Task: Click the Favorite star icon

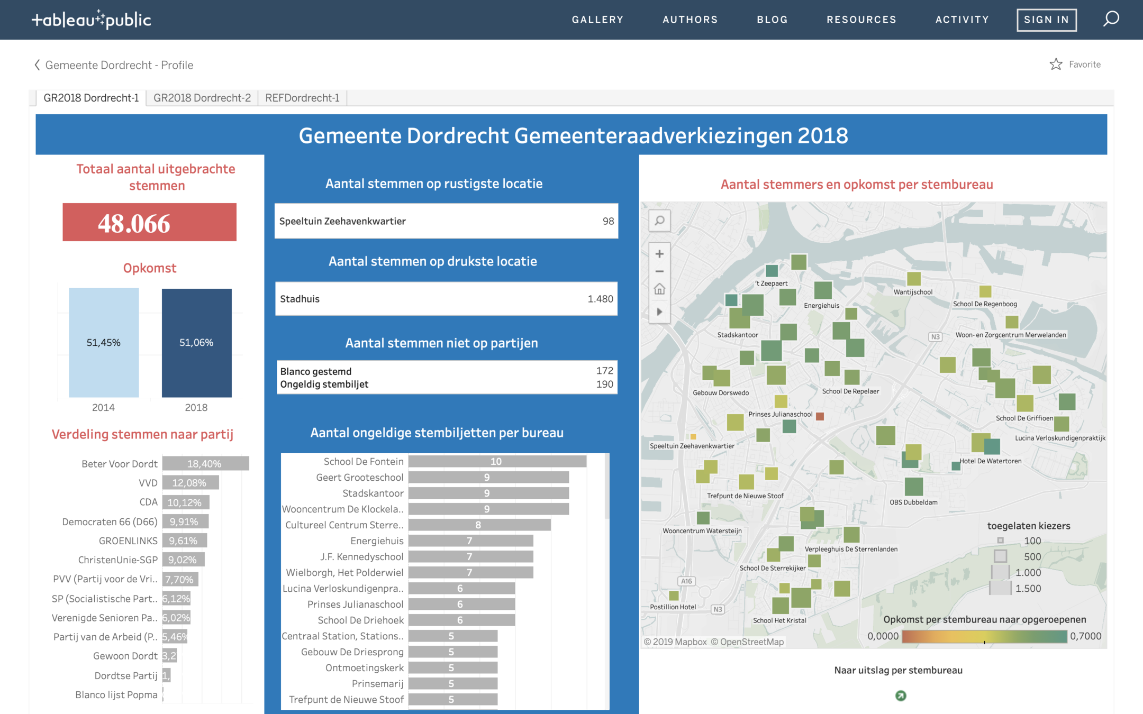Action: (1056, 65)
